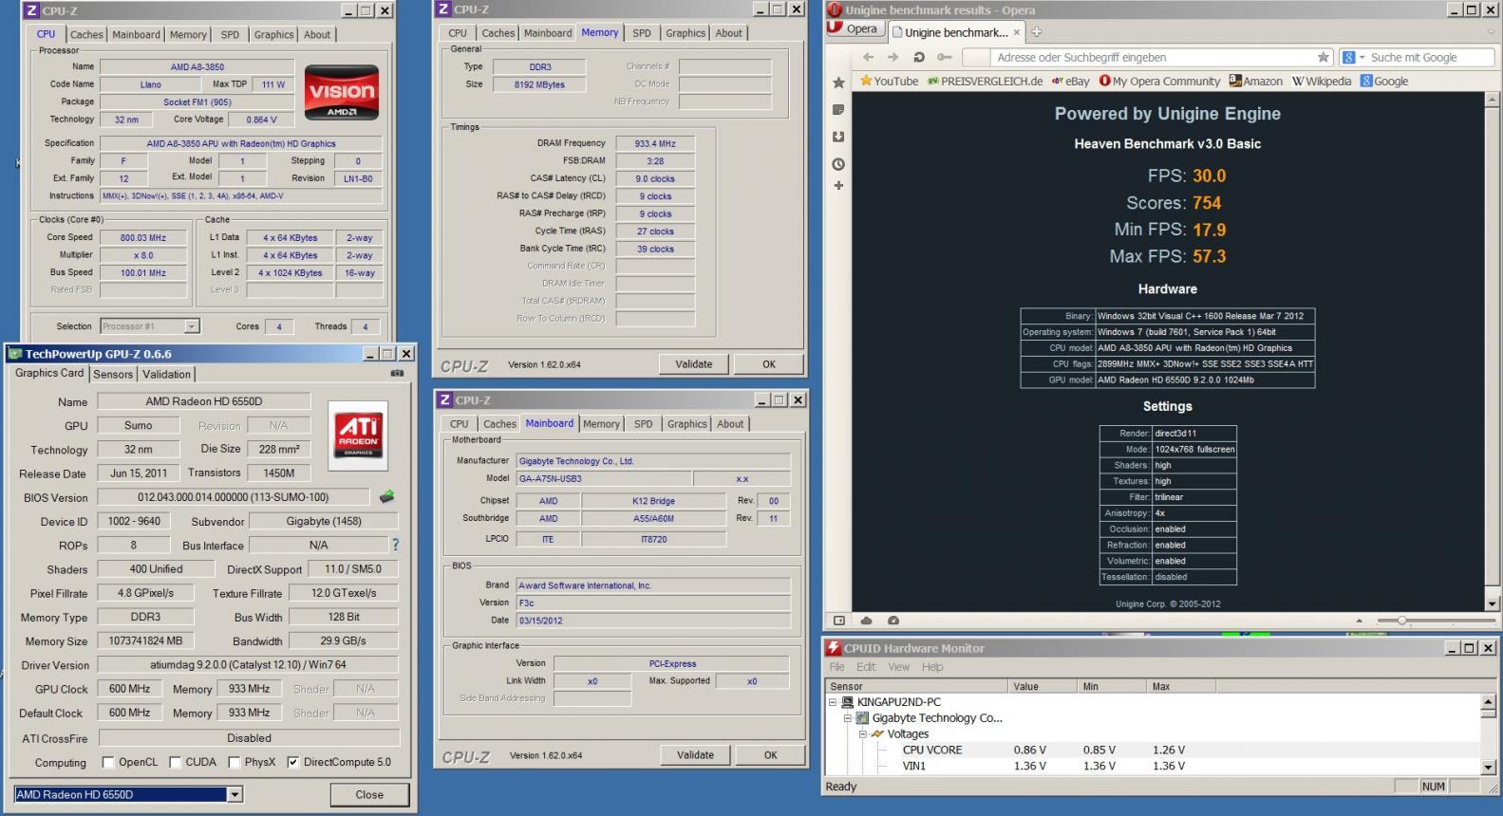
Task: Click OK in Mainboard CPU-Z window
Action: point(770,755)
